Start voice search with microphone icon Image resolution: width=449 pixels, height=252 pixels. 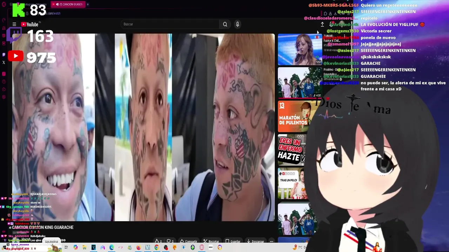[x=237, y=24]
